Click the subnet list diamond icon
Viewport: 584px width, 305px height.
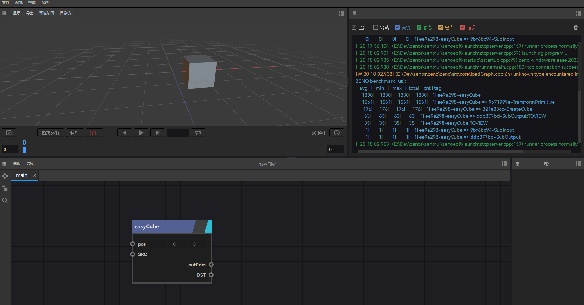coord(5,176)
